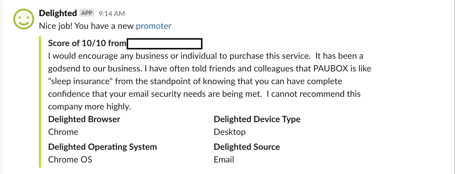455x174 pixels.
Task: Click the Delighted Operating System label
Action: click(102, 147)
